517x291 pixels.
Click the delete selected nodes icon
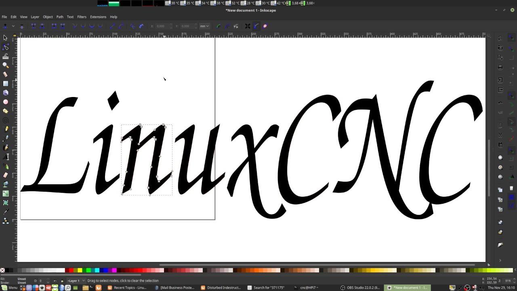22,26
